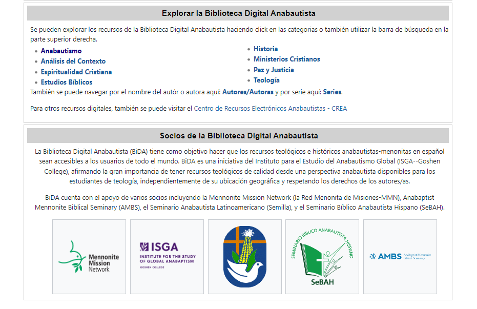This screenshot has width=477, height=309.
Task: Open the SeBAH seminary logo
Action: coord(322,256)
